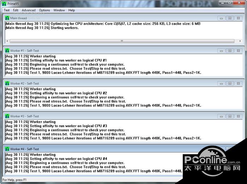This screenshot has width=247, height=184.
Task: Close the Worker #1 Self-Test window
Action: click(x=238, y=51)
